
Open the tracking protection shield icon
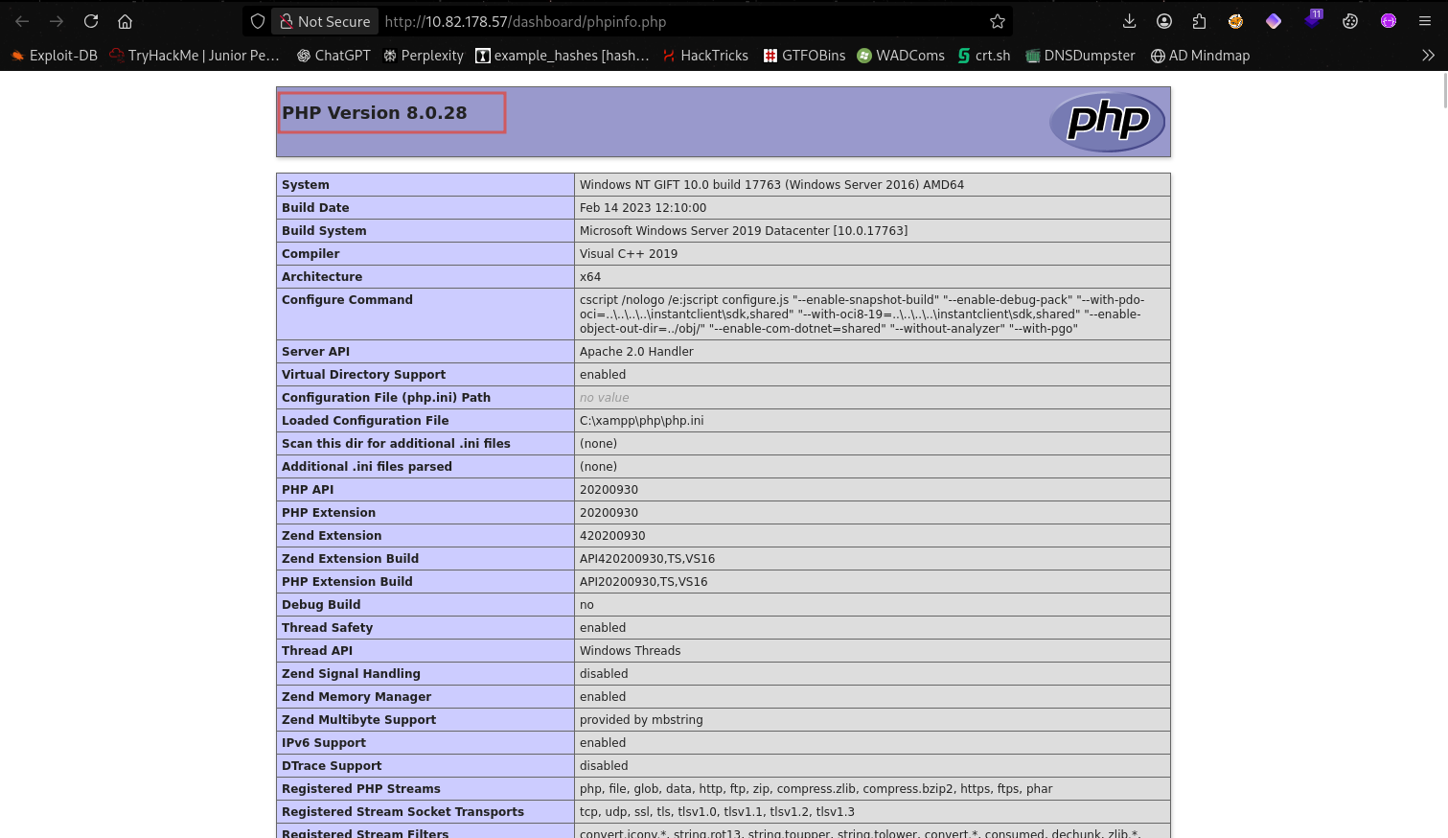tap(257, 21)
